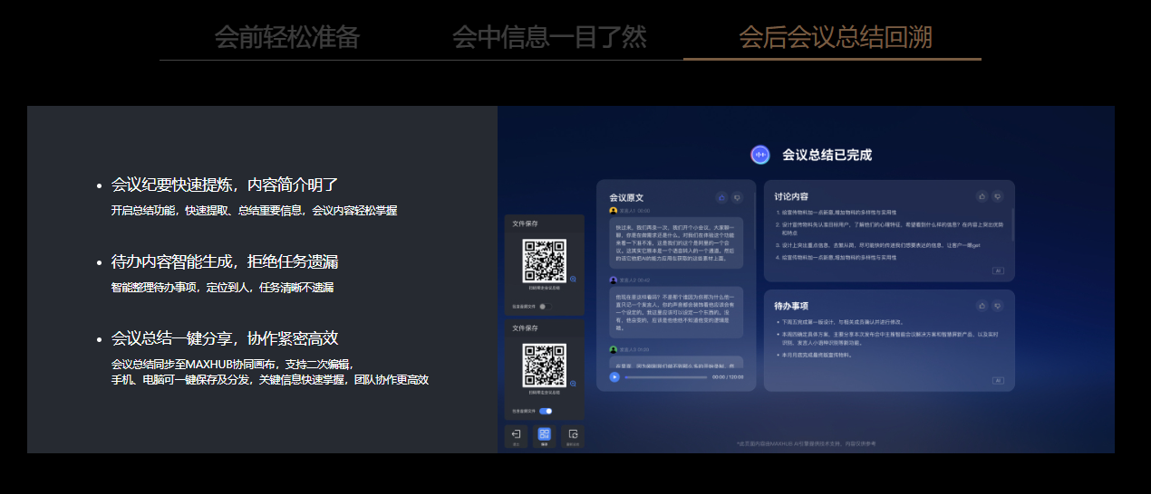Give thumbs-down to 待办事项 card
Image resolution: width=1151 pixels, height=494 pixels.
point(997,306)
